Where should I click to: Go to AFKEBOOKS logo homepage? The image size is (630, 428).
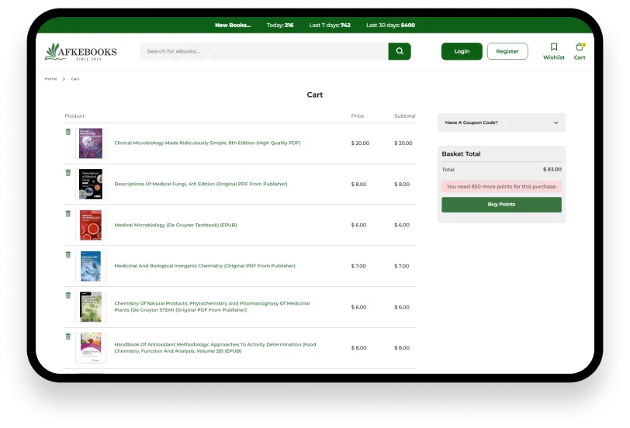(81, 52)
